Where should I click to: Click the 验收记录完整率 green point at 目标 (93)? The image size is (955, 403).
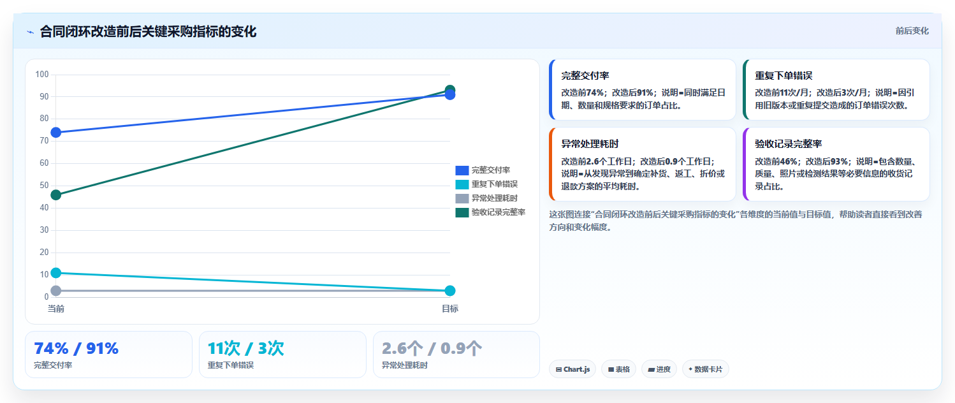pyautogui.click(x=450, y=89)
